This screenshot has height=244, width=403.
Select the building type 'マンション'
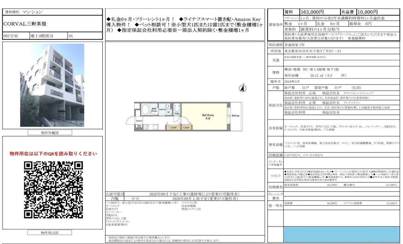click(32, 12)
